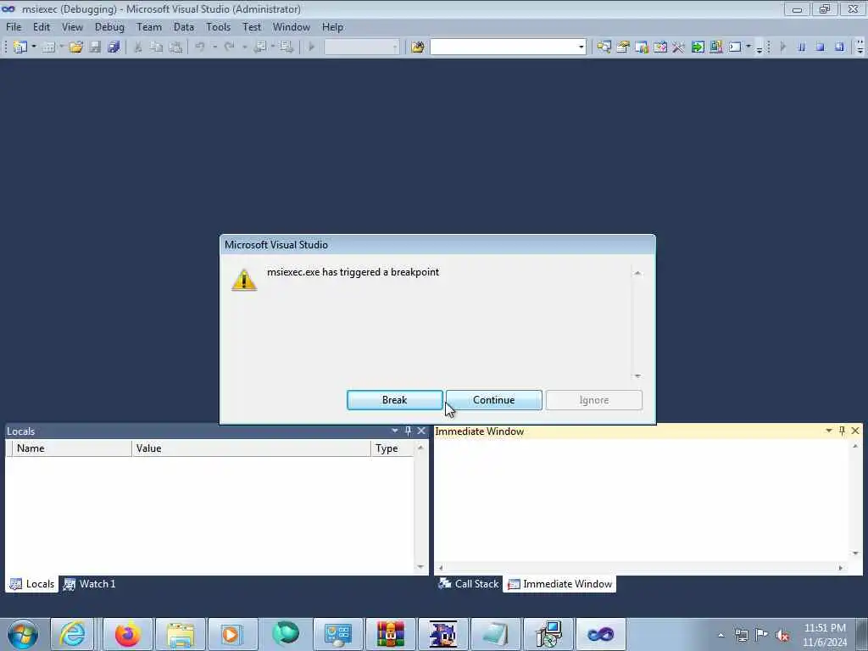Switch to the Call Stack tab
The width and height of the screenshot is (868, 651).
click(x=469, y=584)
